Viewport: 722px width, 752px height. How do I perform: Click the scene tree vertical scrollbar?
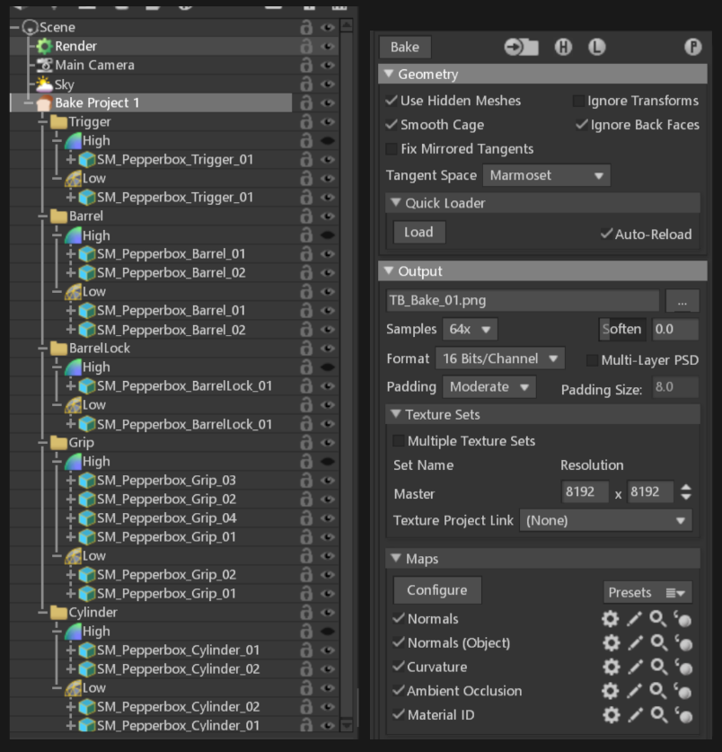347,376
